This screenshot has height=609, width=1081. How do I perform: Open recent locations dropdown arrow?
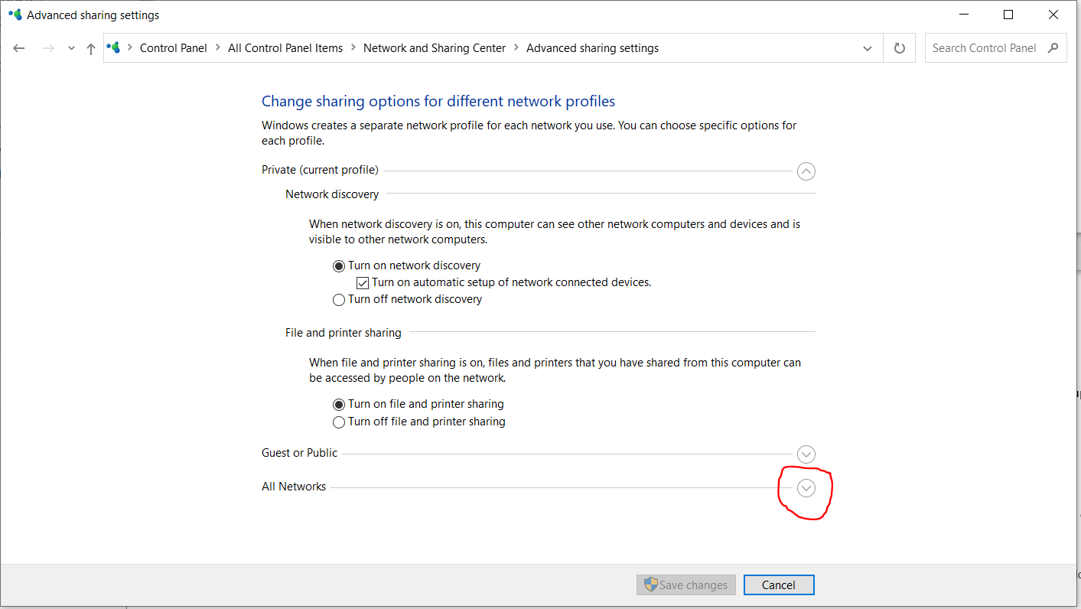pos(71,48)
